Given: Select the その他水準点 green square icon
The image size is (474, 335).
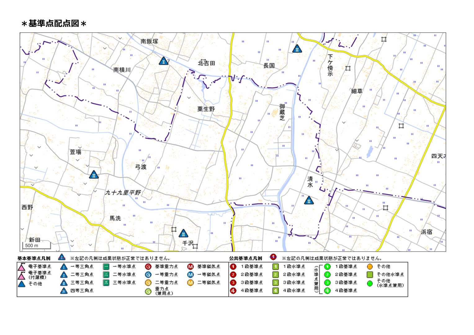Looking at the screenshot, I should pos(370,275).
